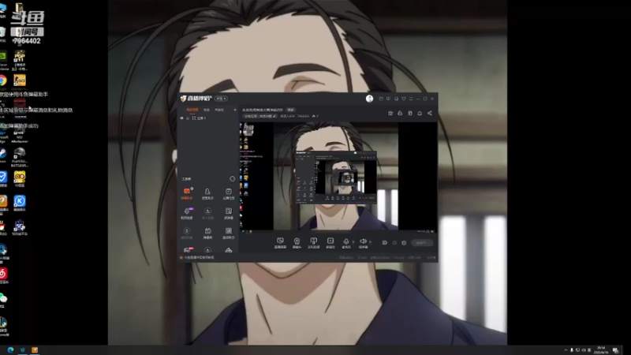
Task: Switch to the second scene tab
Action: pyautogui.click(x=207, y=110)
